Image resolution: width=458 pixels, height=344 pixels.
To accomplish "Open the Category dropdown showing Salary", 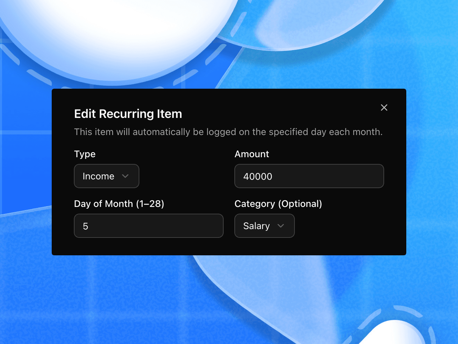I will point(265,226).
